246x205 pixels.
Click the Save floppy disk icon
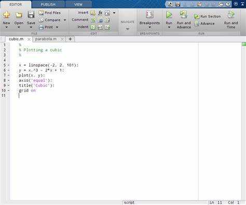[31, 14]
